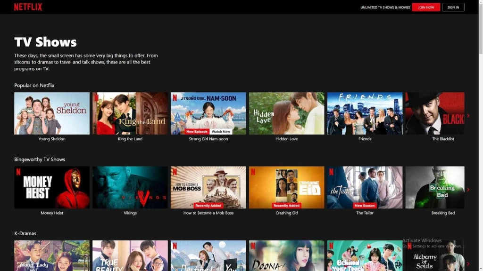Click Recently Added badge on Mob Boss
This screenshot has width=483, height=271.
point(208,206)
